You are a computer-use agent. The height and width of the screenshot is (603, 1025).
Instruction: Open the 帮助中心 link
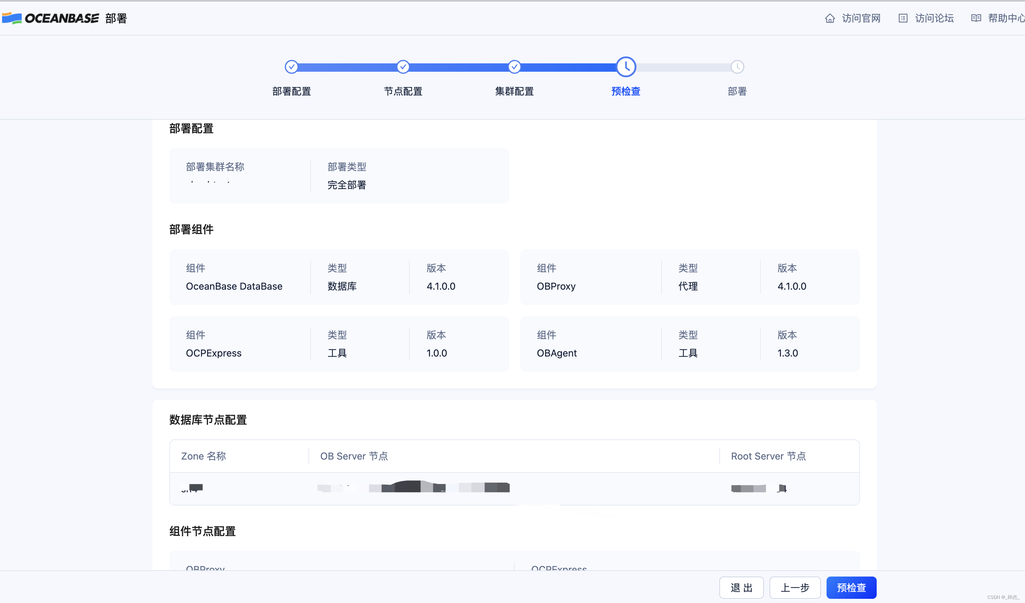tap(1006, 18)
